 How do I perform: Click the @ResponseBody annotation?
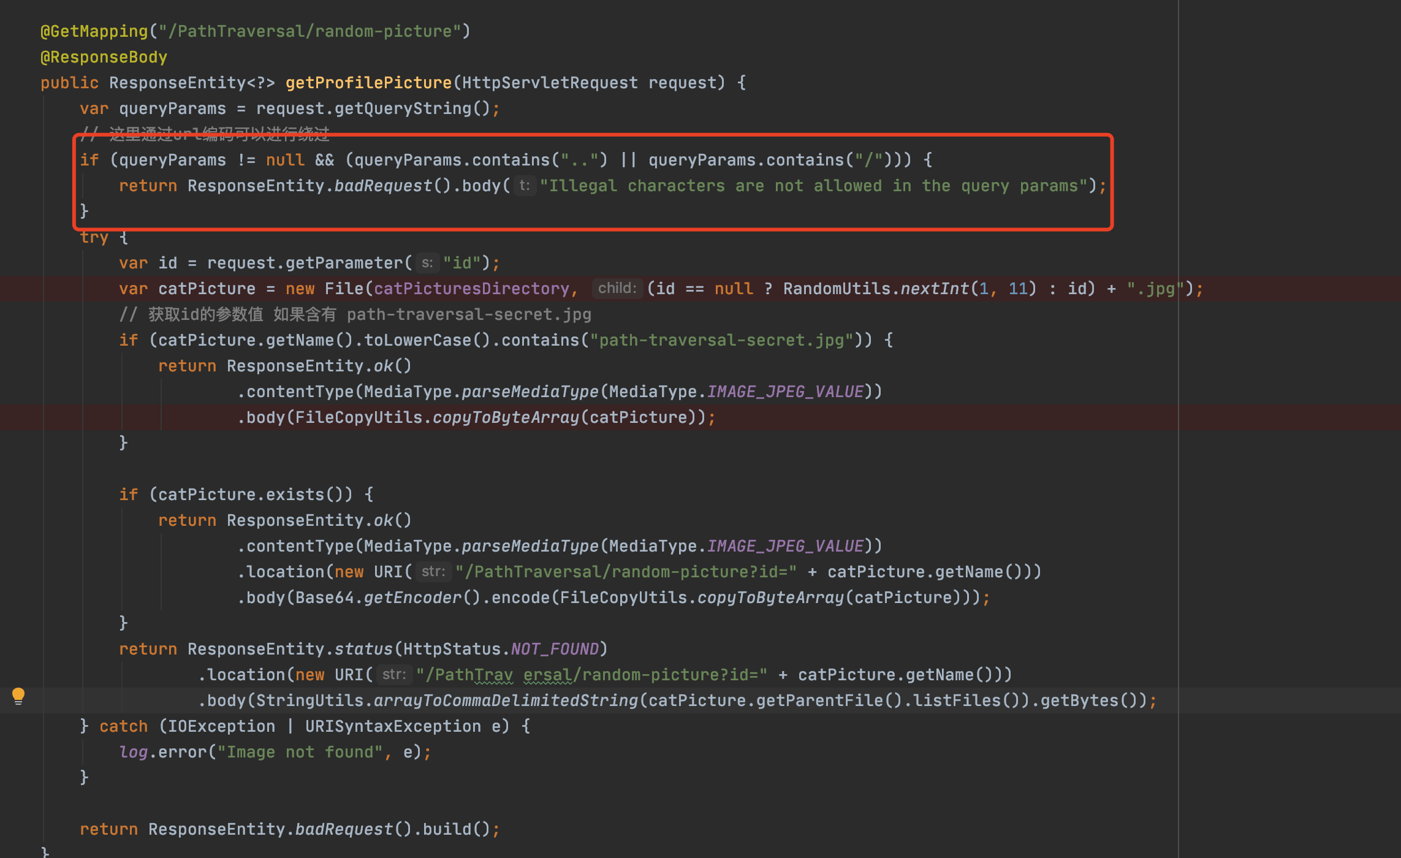[x=104, y=57]
